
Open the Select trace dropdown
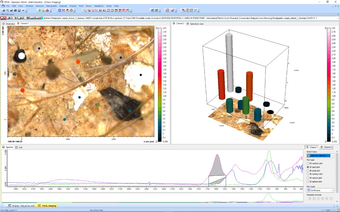click(x=333, y=156)
